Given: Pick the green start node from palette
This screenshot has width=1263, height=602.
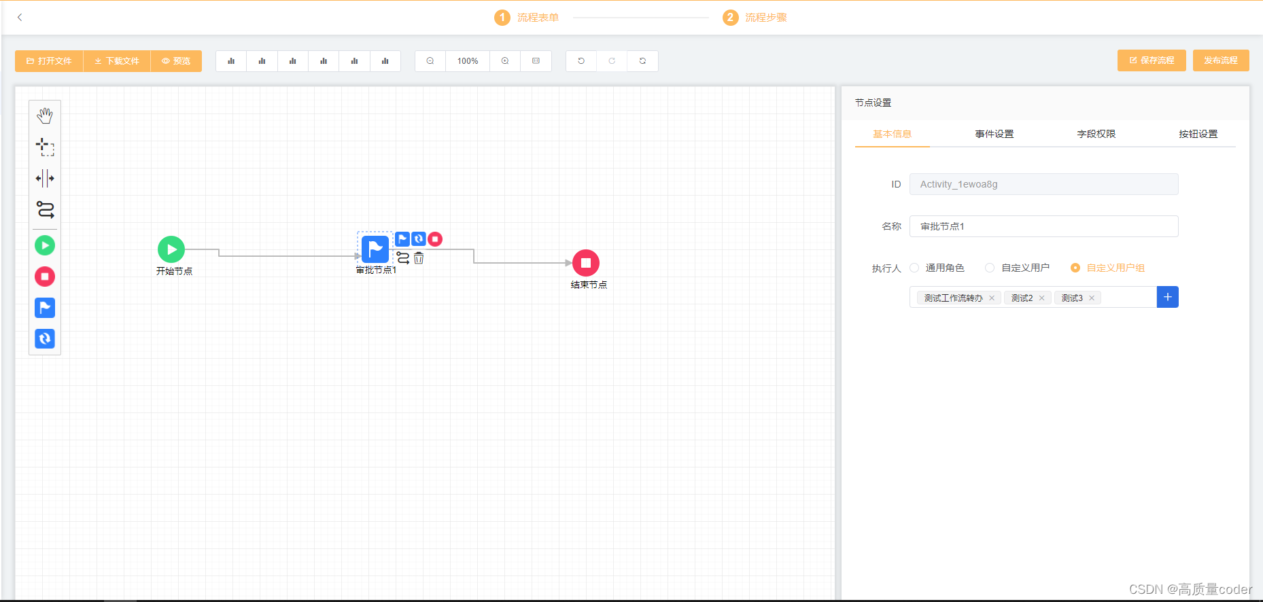Looking at the screenshot, I should pos(45,245).
